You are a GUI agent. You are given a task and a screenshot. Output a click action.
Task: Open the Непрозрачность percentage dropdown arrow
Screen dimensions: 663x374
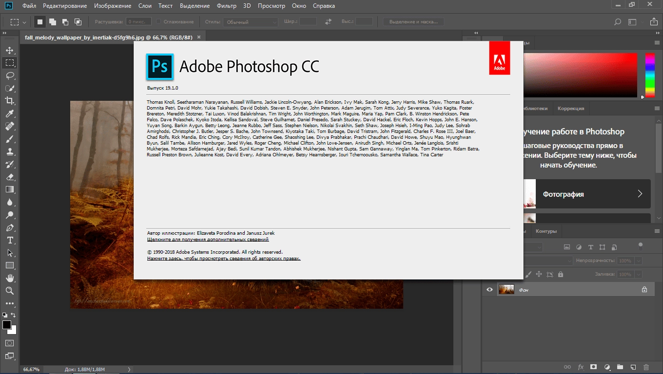pos(639,261)
